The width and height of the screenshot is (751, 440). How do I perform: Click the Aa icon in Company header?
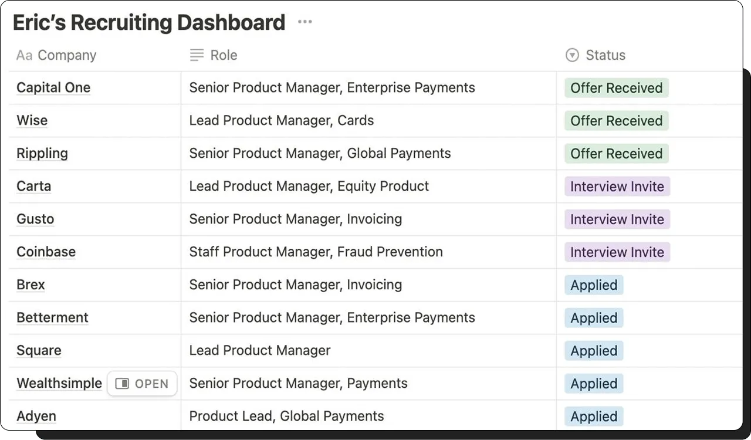pyautogui.click(x=24, y=55)
